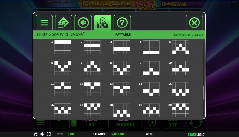Click payline 6 diagram

click(x=63, y=68)
